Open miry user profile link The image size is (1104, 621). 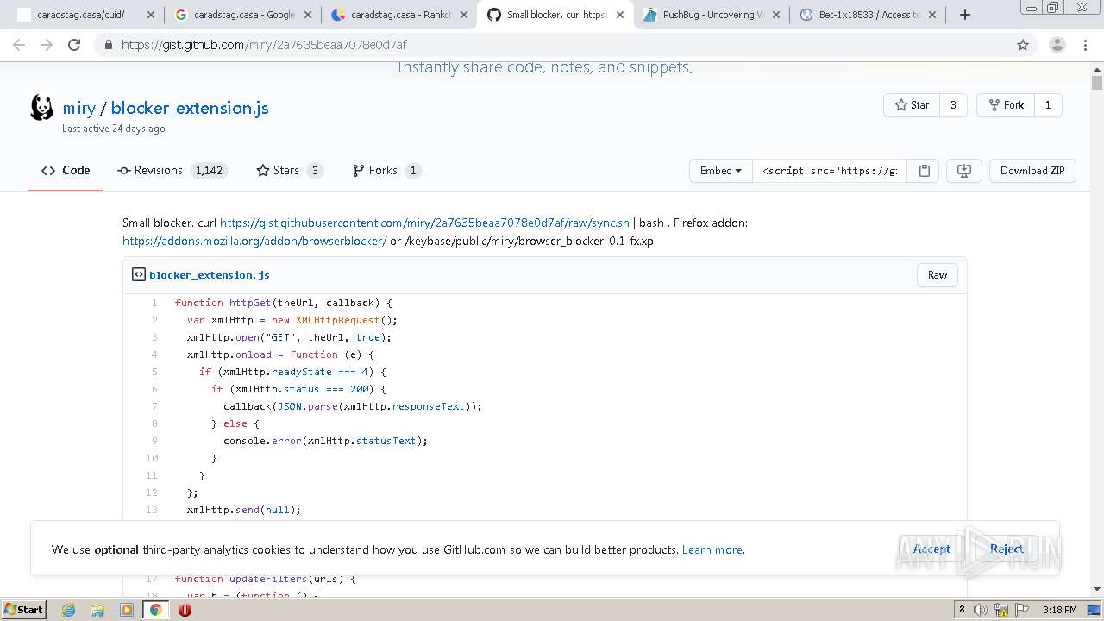pos(78,108)
